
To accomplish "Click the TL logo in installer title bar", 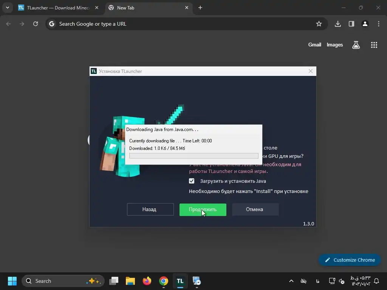I will pos(94,71).
